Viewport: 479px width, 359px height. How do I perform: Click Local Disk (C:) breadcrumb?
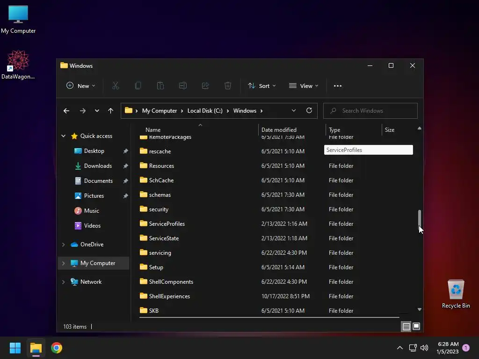(x=205, y=110)
